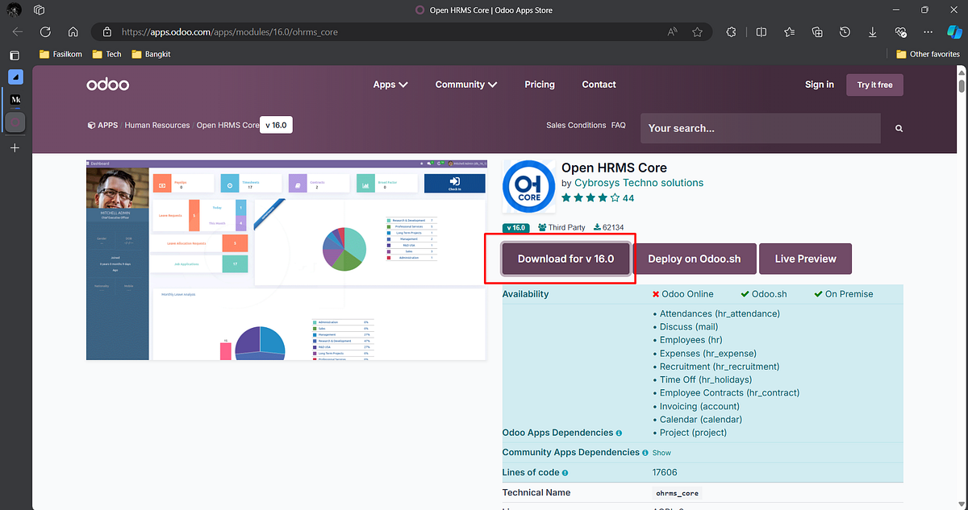Screen dimensions: 968x510
Task: Open the Bangkit bookmarks folder
Action: 150,54
